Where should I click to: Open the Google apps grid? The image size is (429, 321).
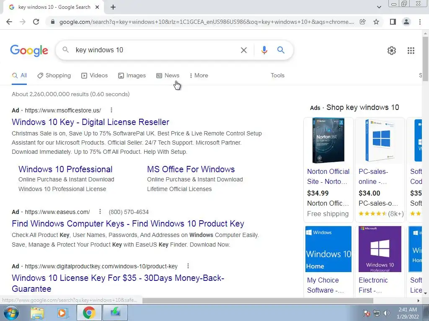coord(411,51)
